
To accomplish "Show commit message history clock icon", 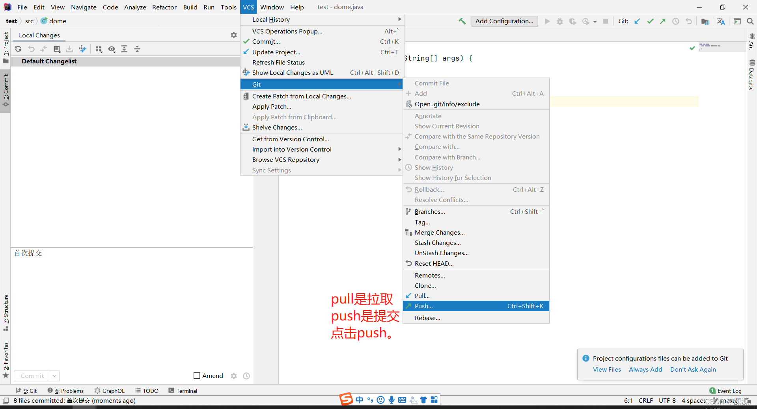I will tap(246, 376).
